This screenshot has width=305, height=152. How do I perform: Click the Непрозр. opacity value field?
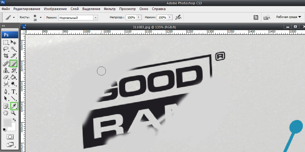(131, 17)
